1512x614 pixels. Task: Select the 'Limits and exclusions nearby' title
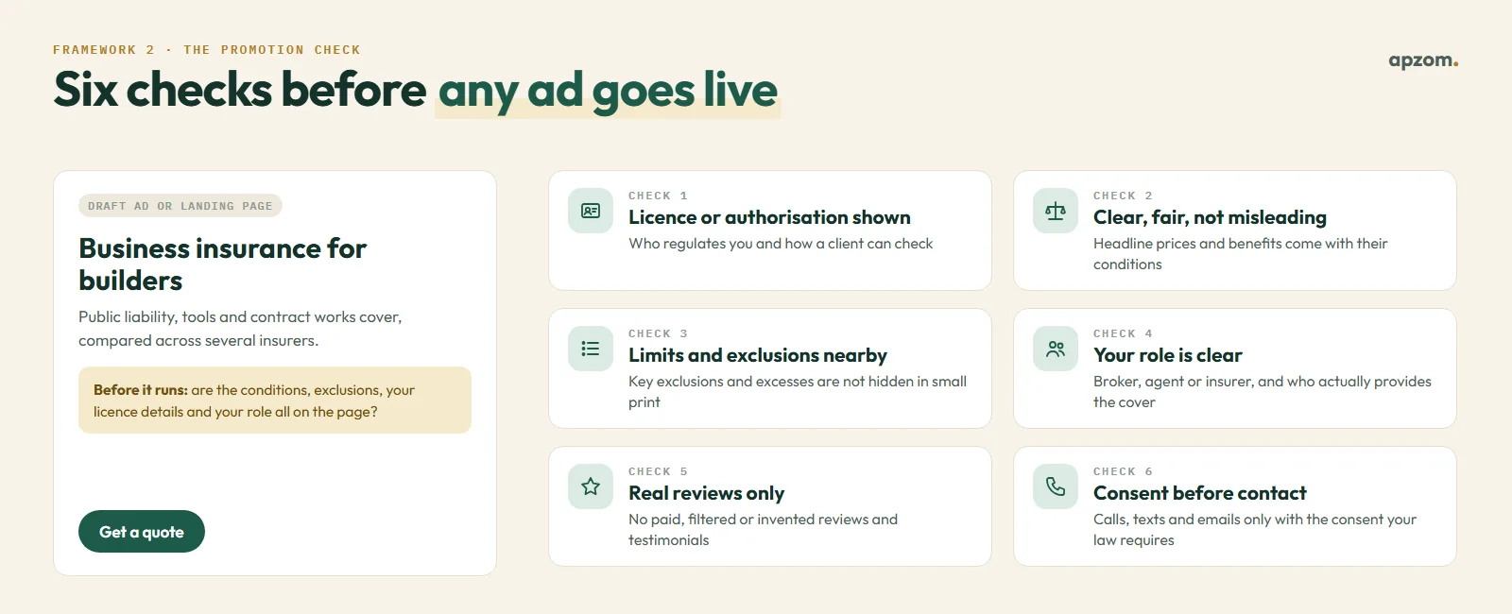click(758, 355)
